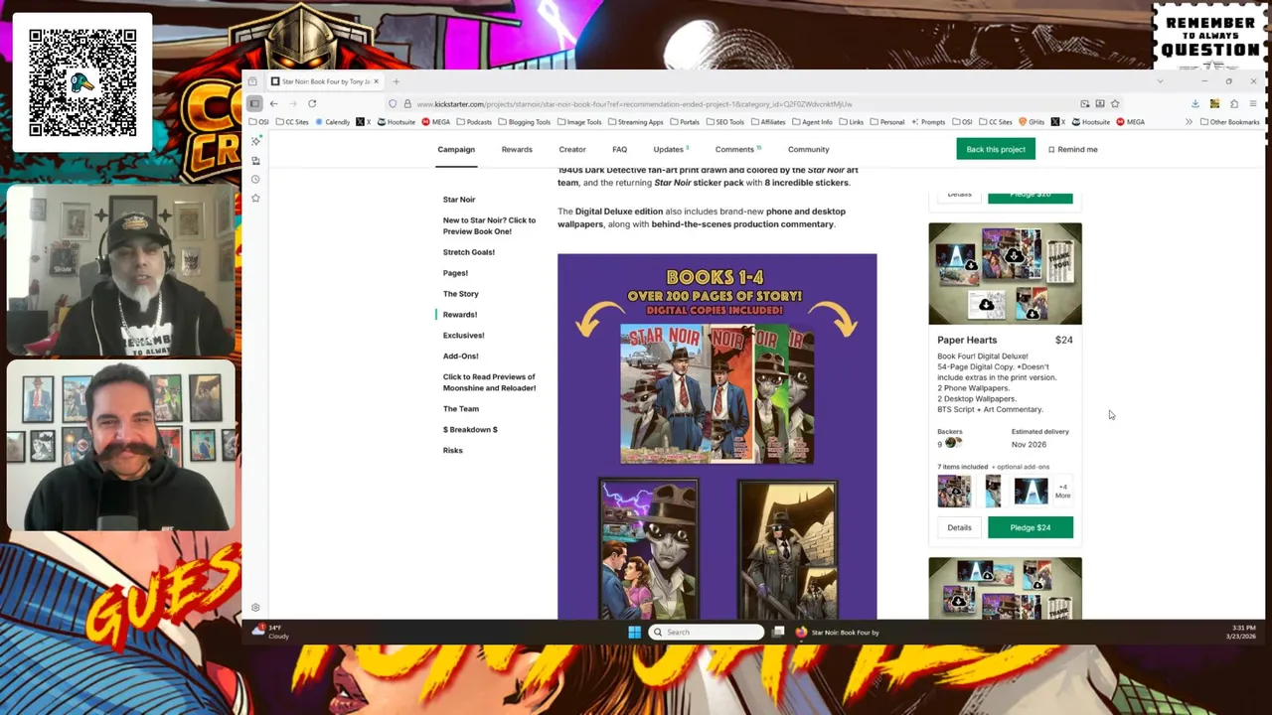
Task: Expand the Other Bookmarks folder
Action: coord(1230,122)
